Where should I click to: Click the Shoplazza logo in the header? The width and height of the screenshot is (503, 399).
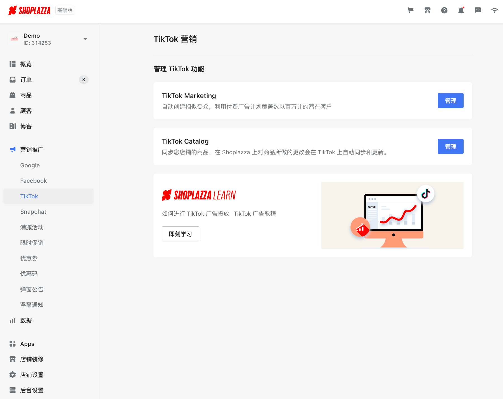29,11
